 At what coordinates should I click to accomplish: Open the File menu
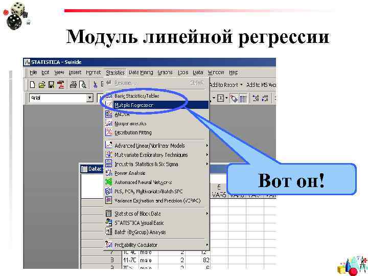[x=33, y=73]
